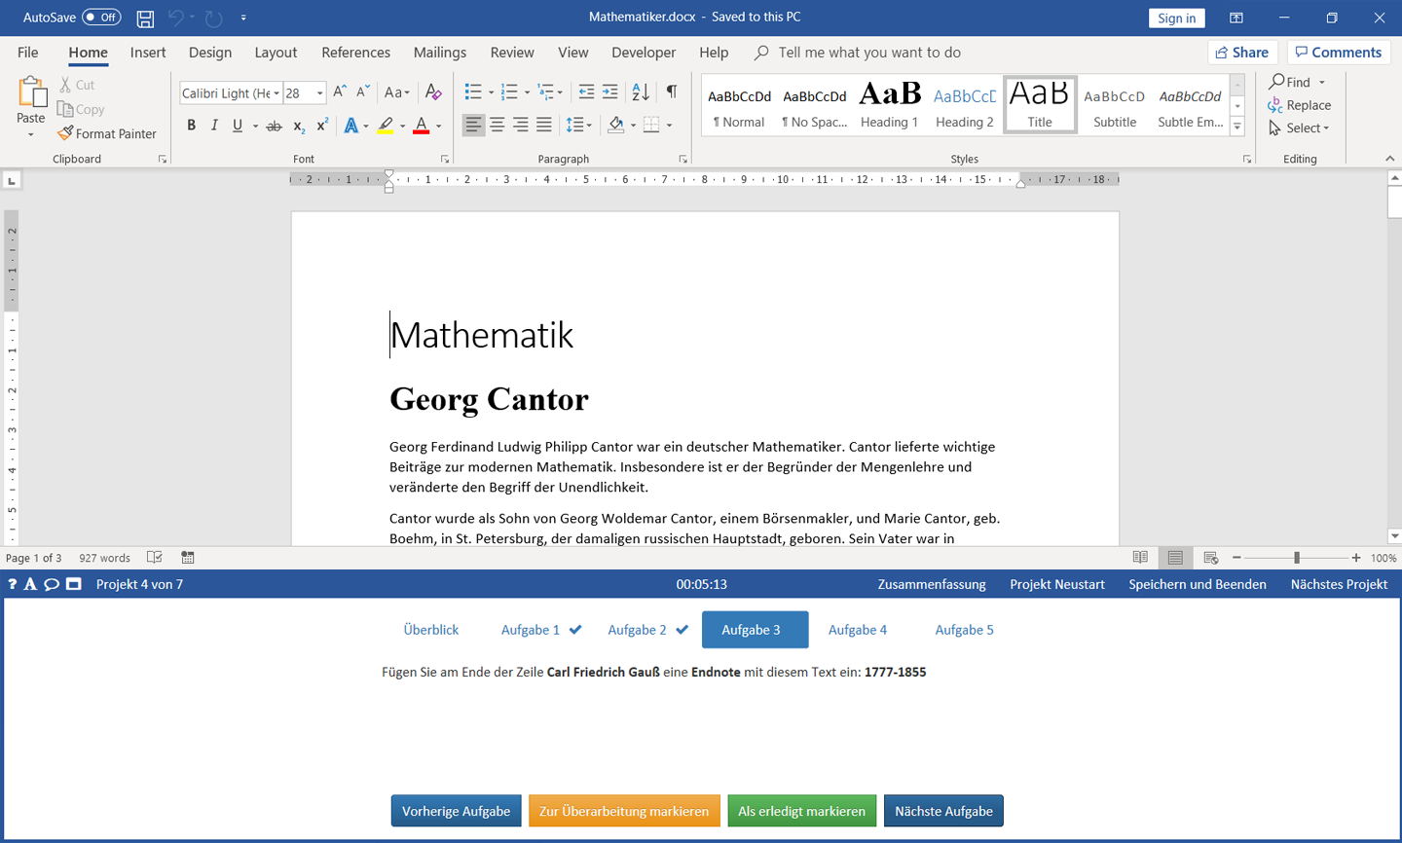
Task: Apply Subscript formatting
Action: [x=299, y=126]
